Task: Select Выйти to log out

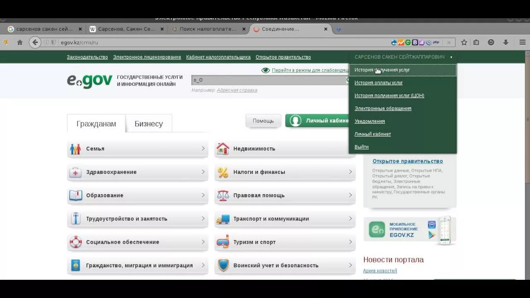Action: pos(361,147)
